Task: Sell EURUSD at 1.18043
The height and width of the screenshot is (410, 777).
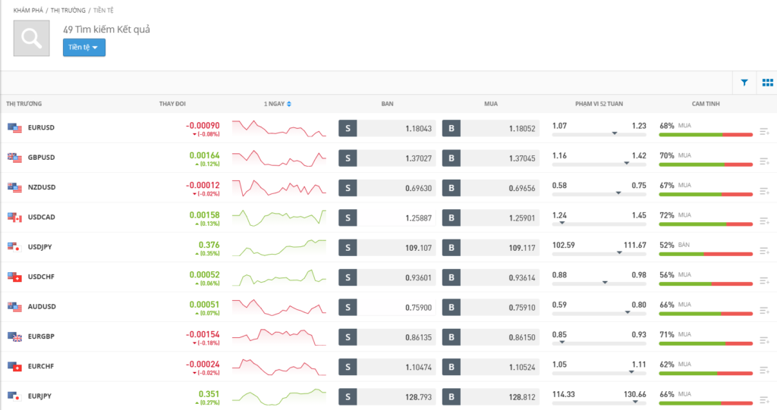Action: [387, 128]
